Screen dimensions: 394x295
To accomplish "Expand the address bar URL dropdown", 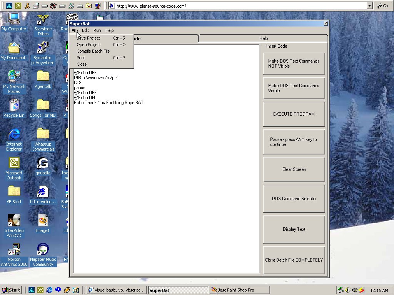I will 369,6.
